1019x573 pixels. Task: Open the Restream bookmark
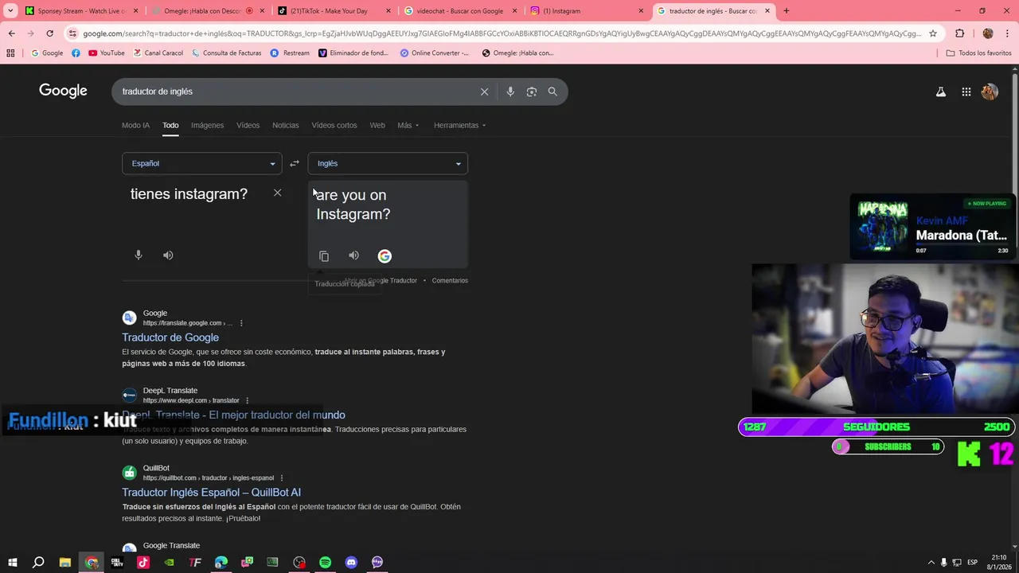tap(290, 53)
